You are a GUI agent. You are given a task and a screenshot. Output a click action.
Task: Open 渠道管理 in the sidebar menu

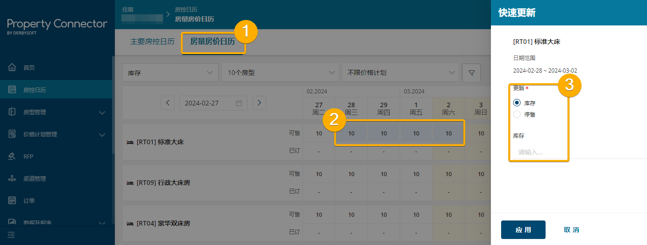click(35, 178)
